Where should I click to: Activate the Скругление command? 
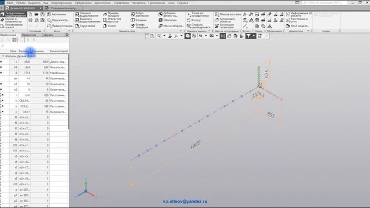pyautogui.click(x=85, y=26)
